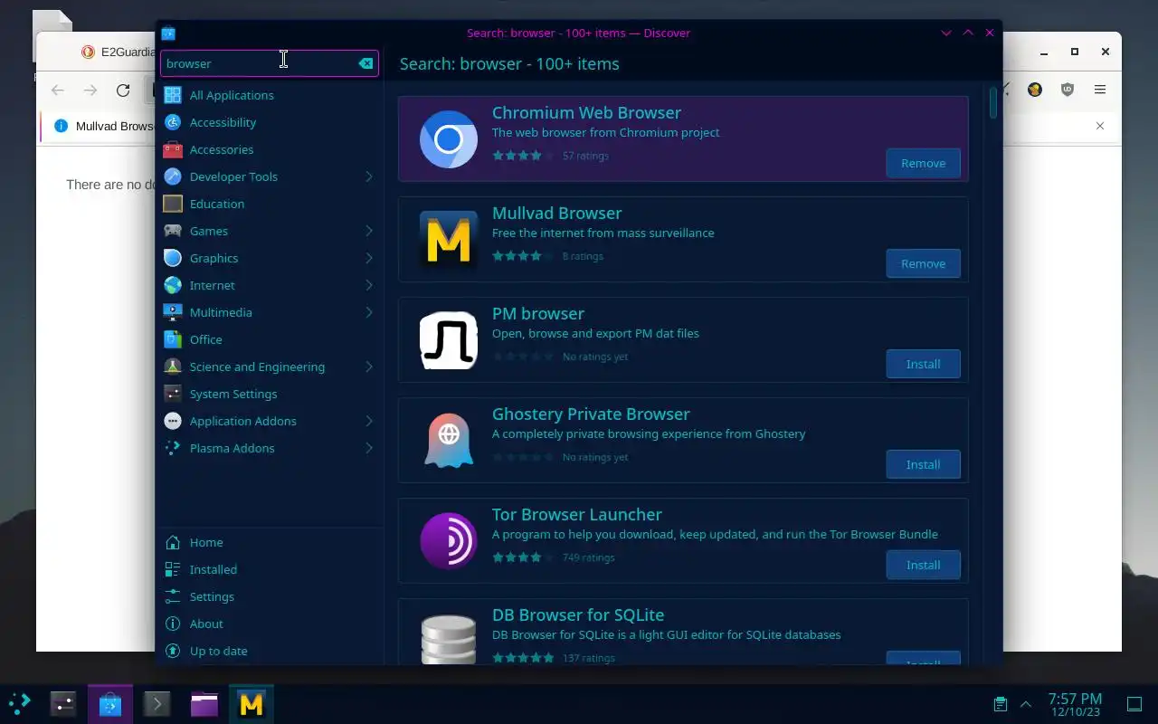The width and height of the screenshot is (1158, 724).
Task: Click the Show Desktop tray button
Action: [x=1134, y=703]
